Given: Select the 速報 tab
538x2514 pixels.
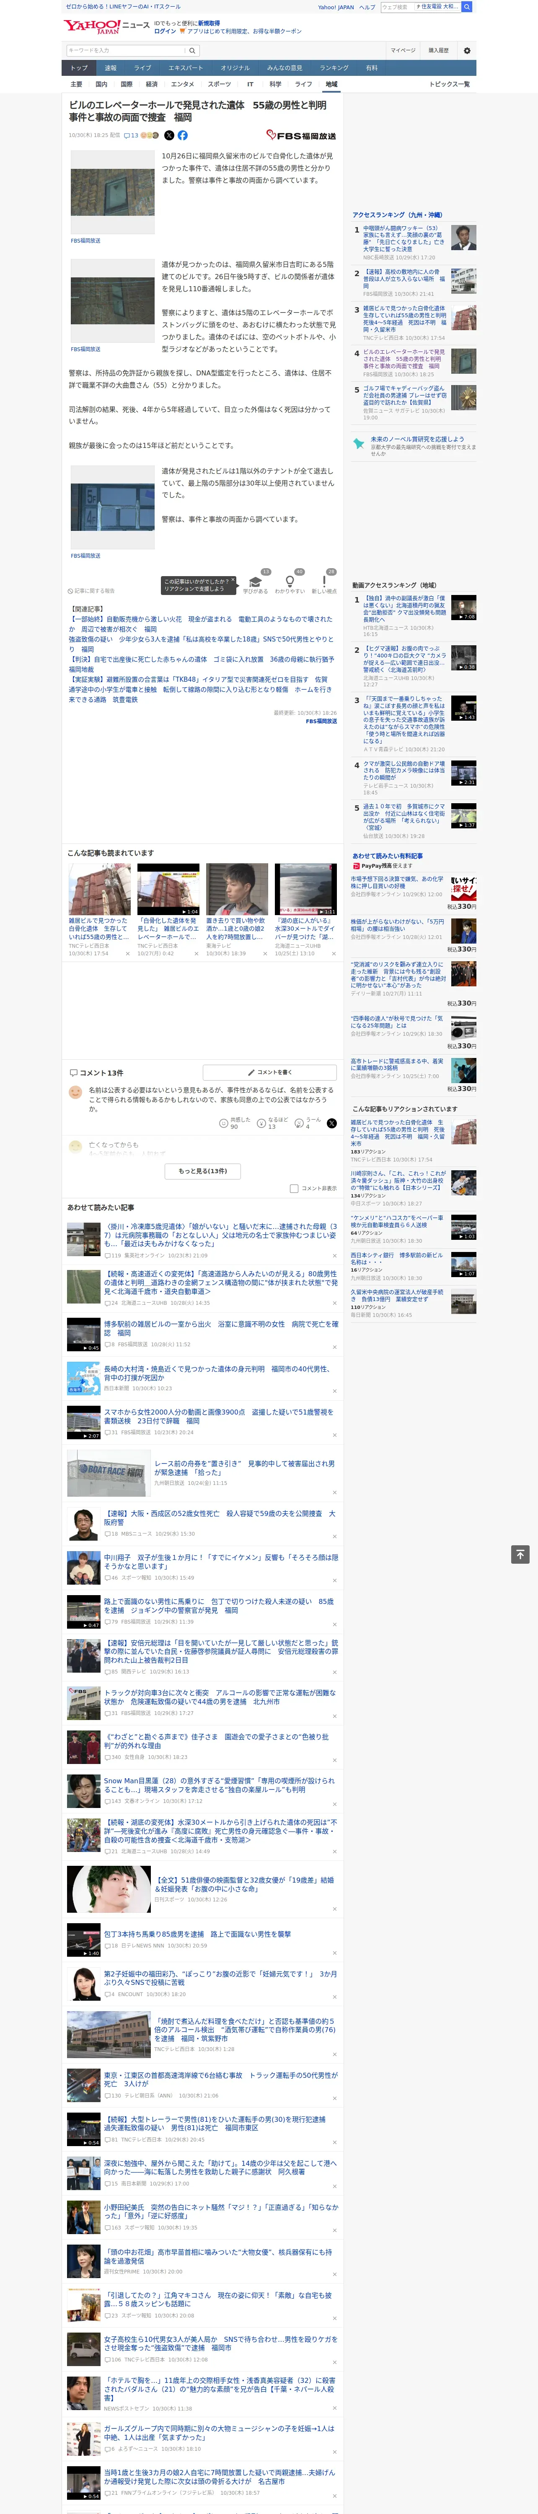Looking at the screenshot, I should point(110,68).
